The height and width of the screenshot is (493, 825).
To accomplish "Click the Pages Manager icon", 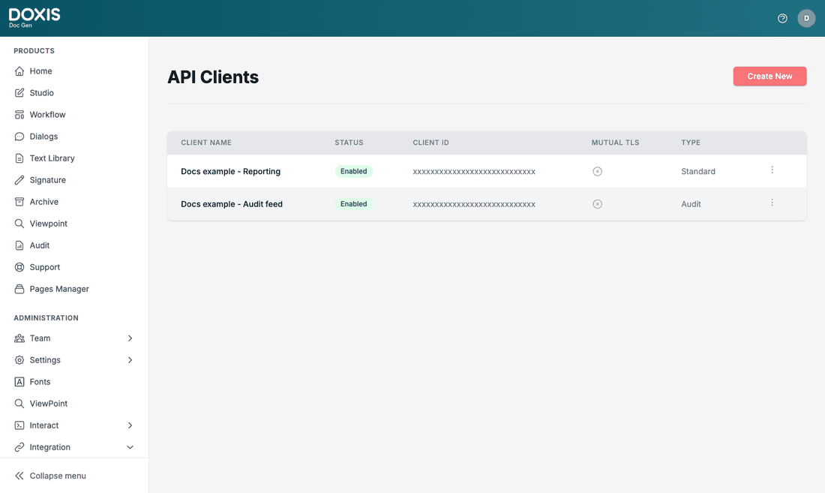I will click(19, 289).
